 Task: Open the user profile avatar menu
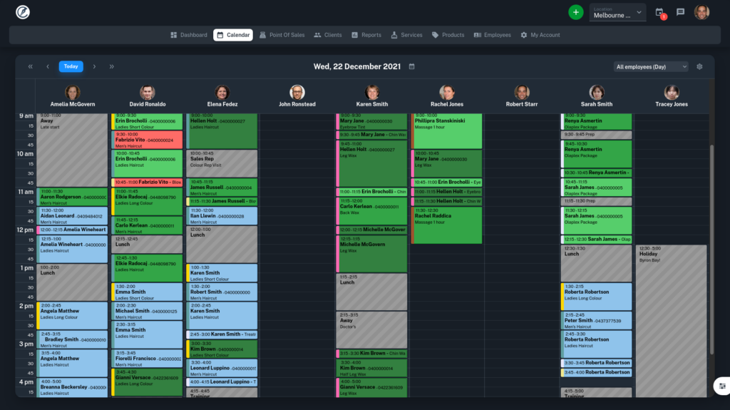(x=701, y=12)
